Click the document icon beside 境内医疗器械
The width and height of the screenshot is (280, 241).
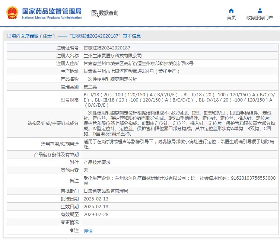click(x=9, y=36)
